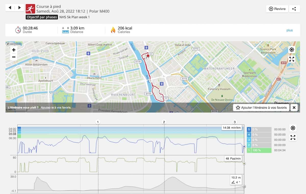Zoom in on the map

pyautogui.click(x=14, y=50)
